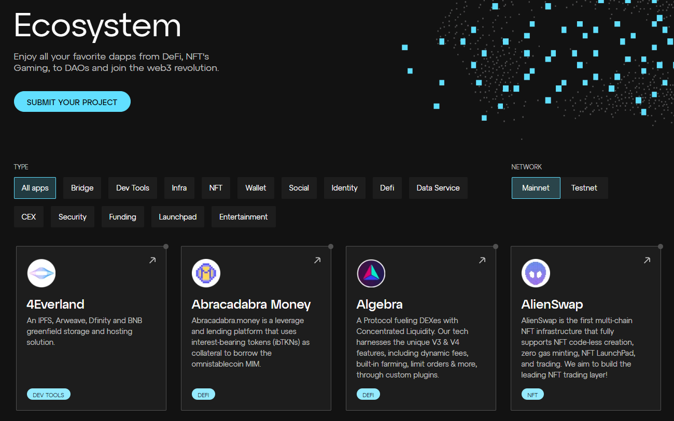Click the NFT tag on AlienSwap card
This screenshot has height=421, width=674.
[x=532, y=395]
